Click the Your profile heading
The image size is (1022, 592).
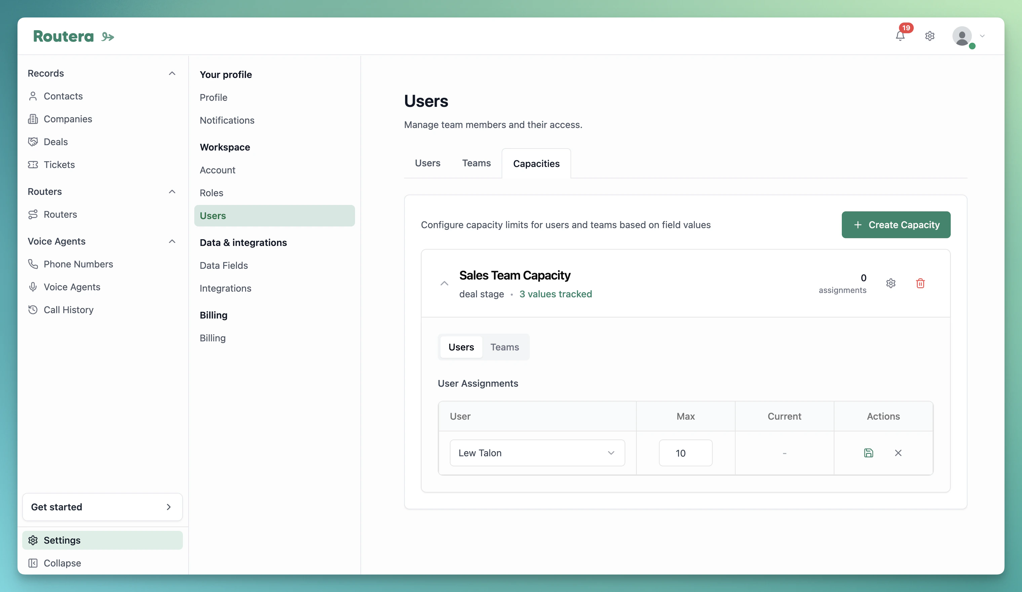tap(226, 75)
